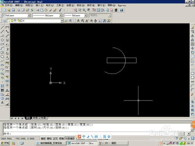The image size is (195, 146).
Task: Open the 视图 (View) menu
Action: [29, 5]
